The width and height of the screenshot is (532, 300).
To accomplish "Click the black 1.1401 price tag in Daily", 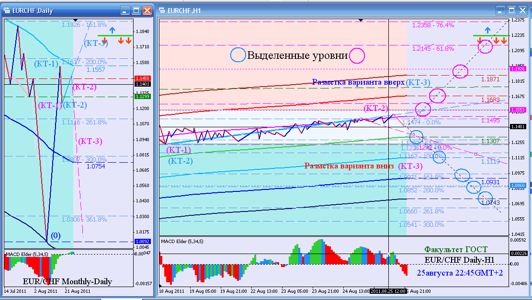I will pyautogui.click(x=143, y=84).
